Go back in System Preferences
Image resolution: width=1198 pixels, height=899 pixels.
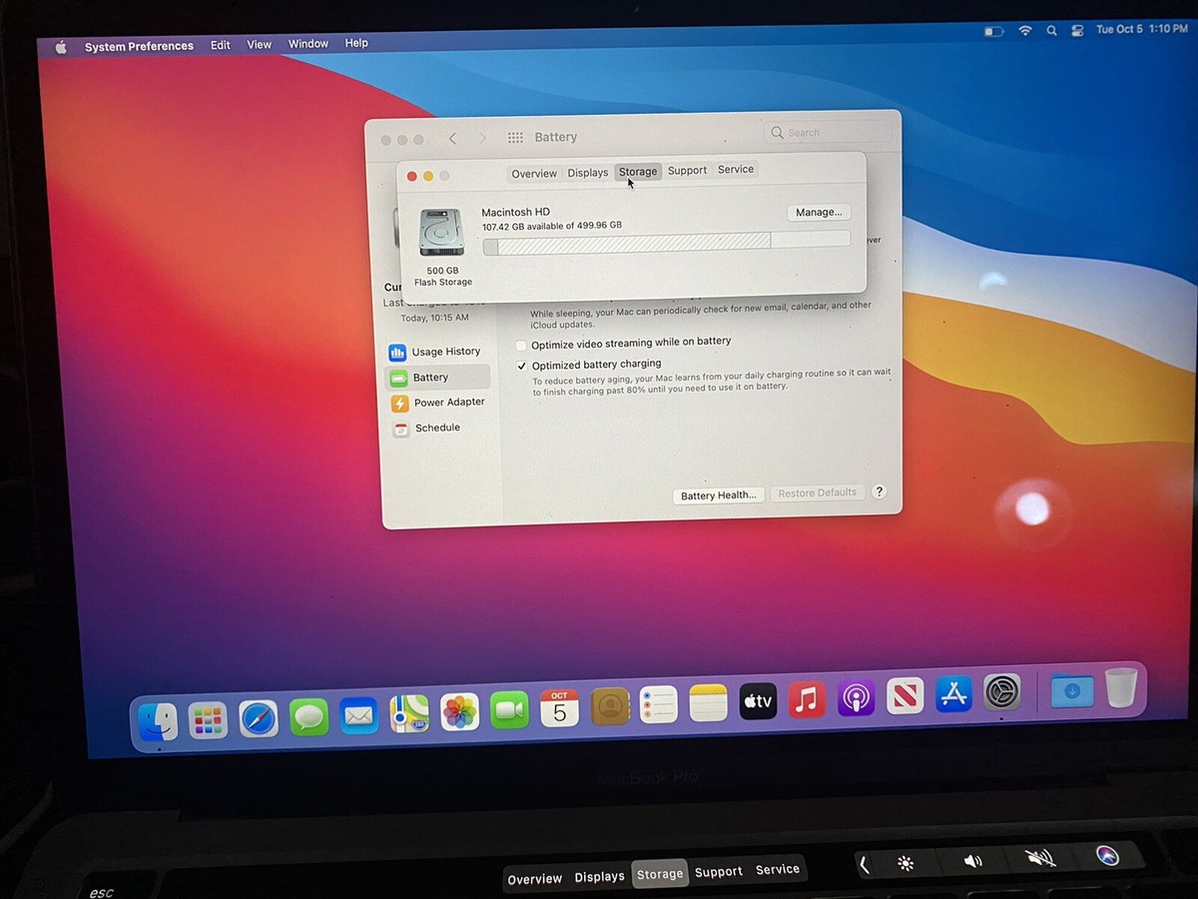452,139
